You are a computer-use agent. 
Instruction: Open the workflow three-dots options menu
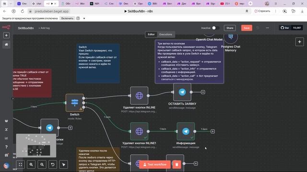click(x=268, y=28)
